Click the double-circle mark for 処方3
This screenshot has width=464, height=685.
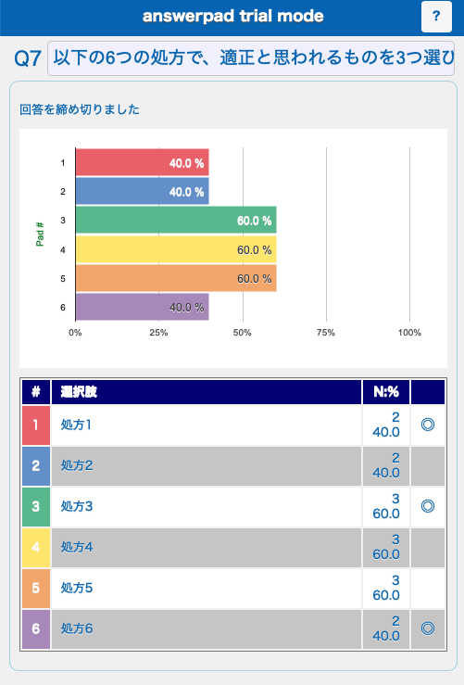427,506
